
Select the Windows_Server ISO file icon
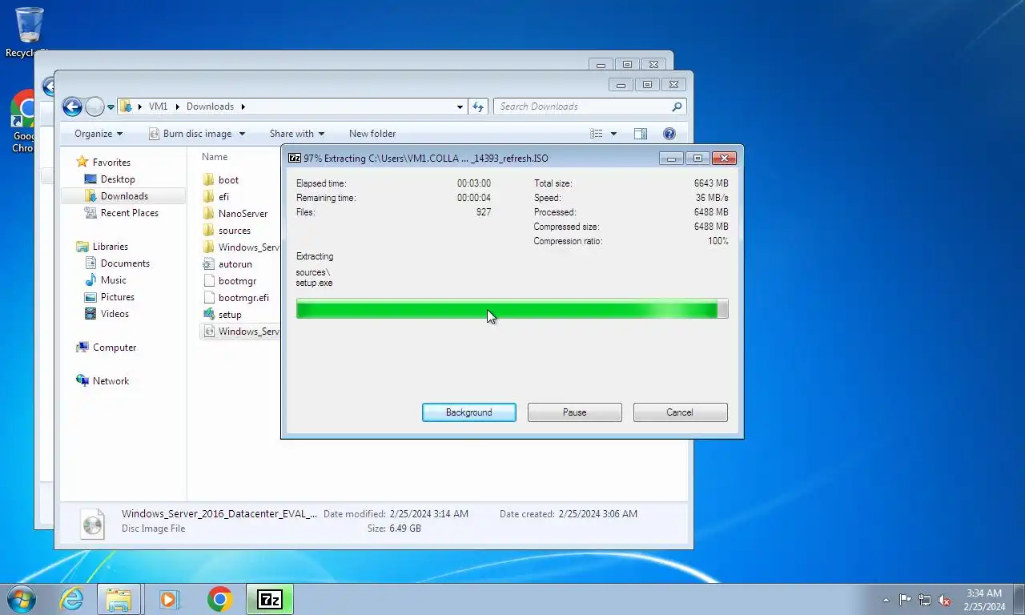tap(209, 332)
